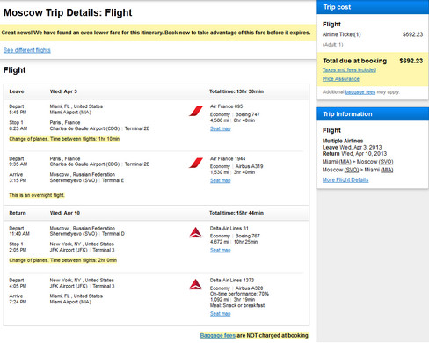Click SVO code in Moscow > Miami line
429x343 pixels.
pyautogui.click(x=352, y=170)
